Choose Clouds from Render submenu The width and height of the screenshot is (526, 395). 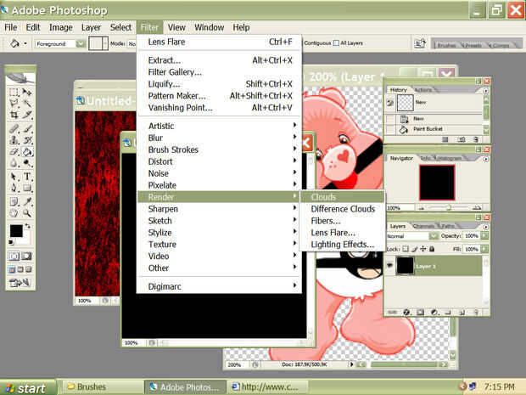(342, 197)
